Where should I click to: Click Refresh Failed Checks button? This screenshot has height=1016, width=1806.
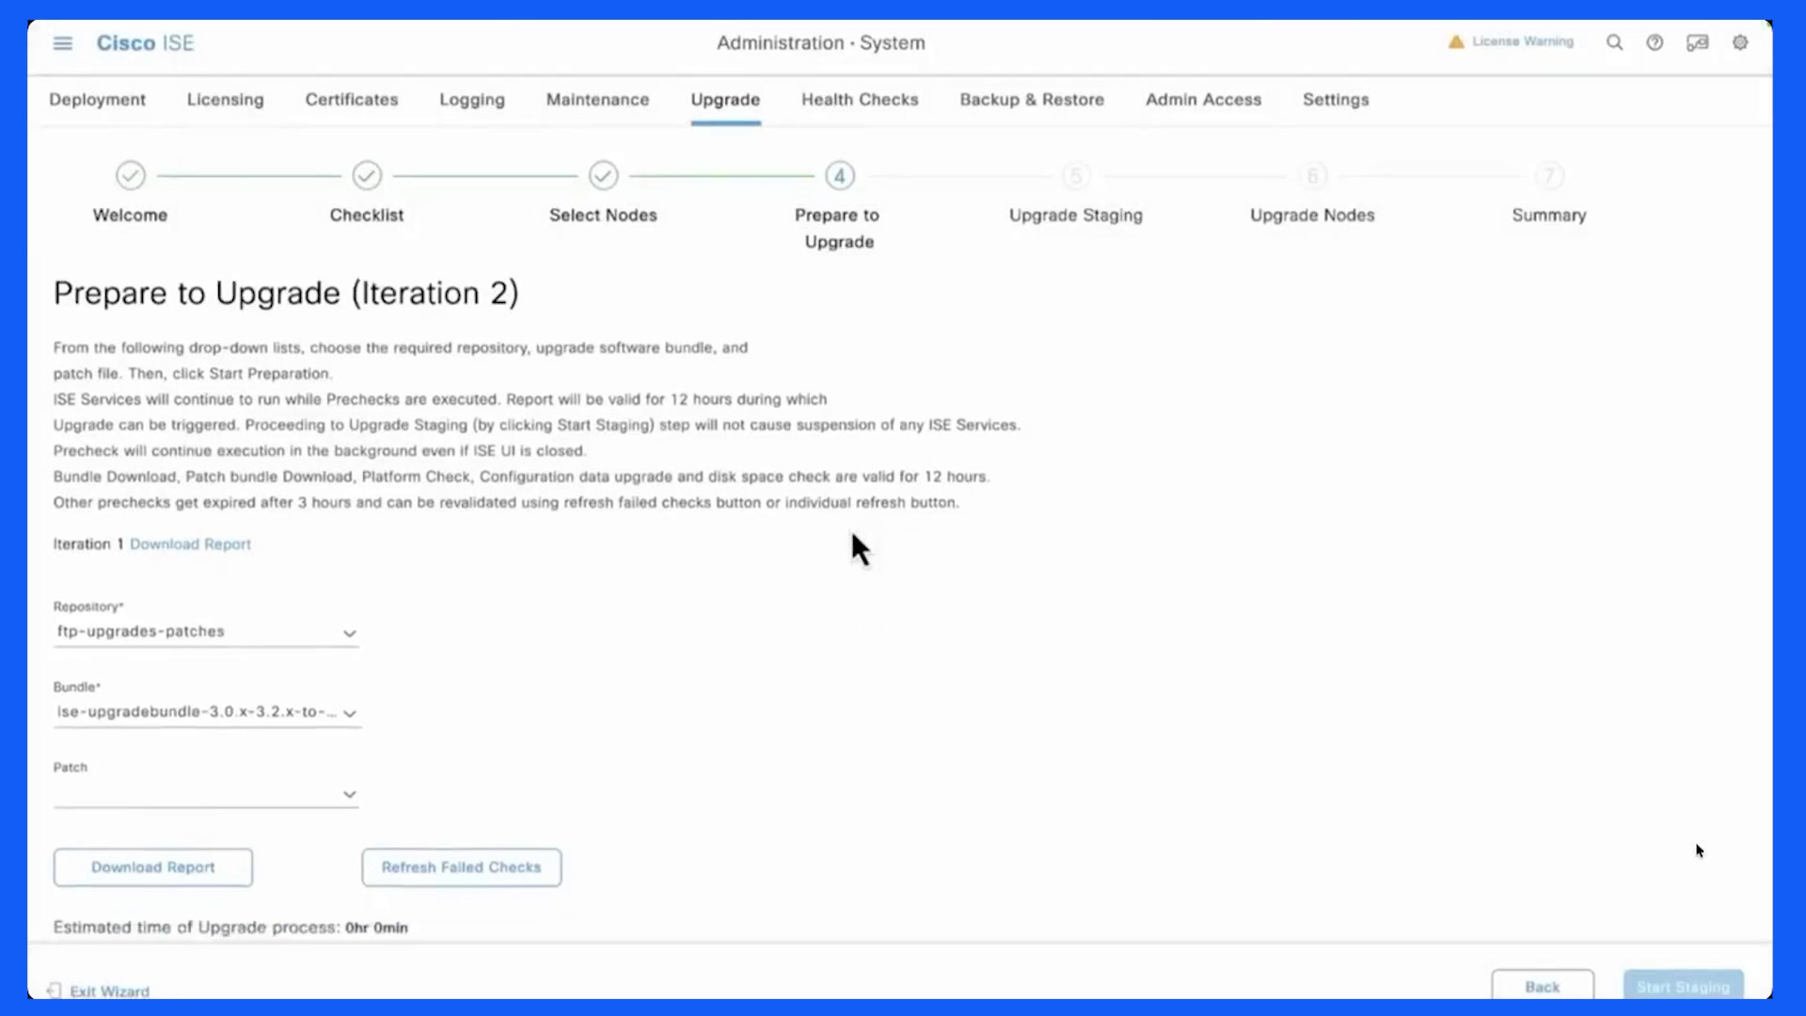tap(462, 867)
